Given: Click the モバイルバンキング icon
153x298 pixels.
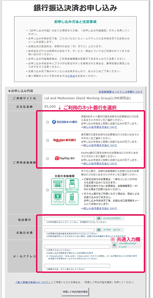Looking at the screenshot, I should (x=72, y=198).
